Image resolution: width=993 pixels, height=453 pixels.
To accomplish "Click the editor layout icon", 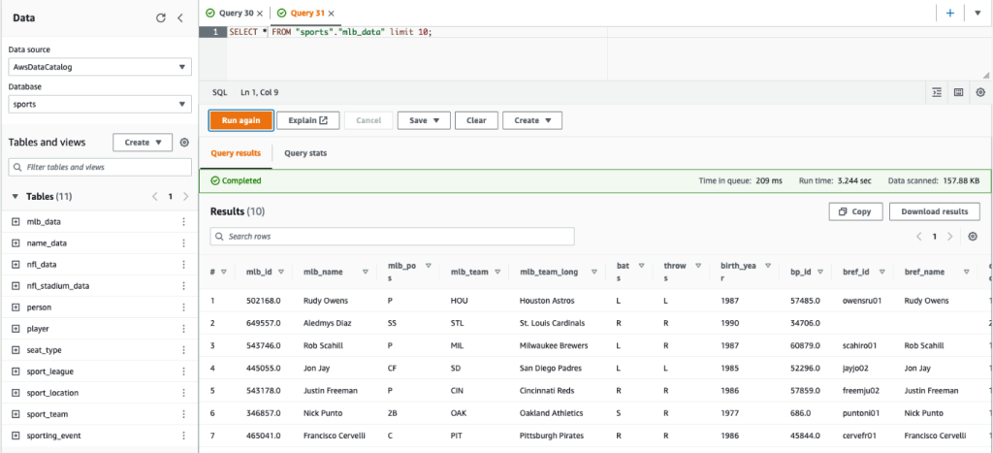I will 959,92.
